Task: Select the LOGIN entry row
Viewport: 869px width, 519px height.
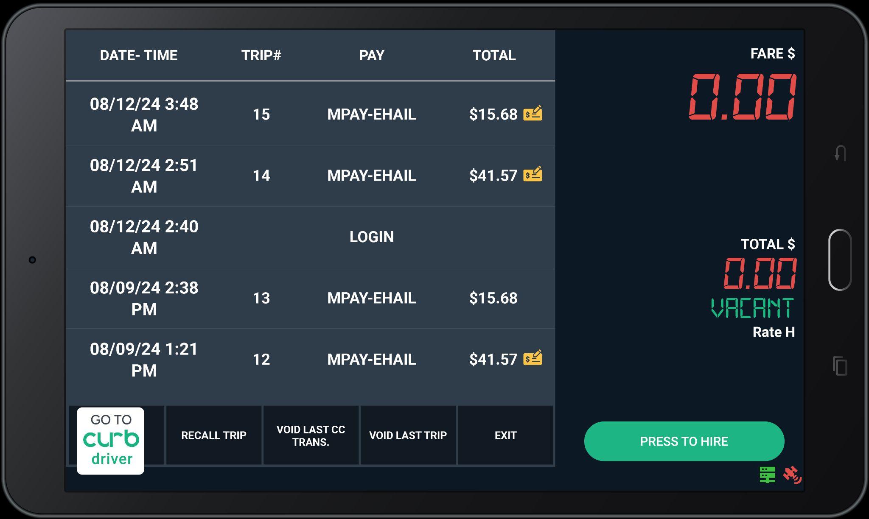Action: click(x=310, y=237)
